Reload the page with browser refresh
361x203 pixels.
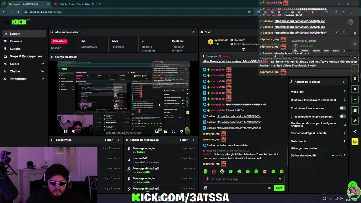pos(17,12)
